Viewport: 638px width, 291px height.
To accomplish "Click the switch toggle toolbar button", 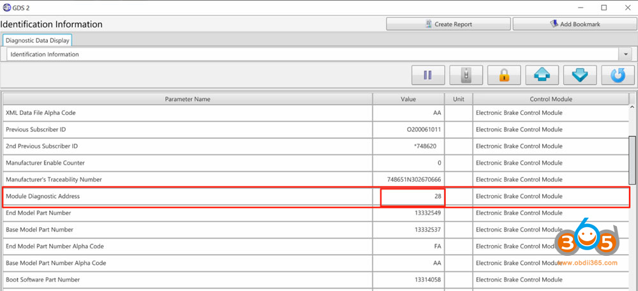I will tap(466, 75).
